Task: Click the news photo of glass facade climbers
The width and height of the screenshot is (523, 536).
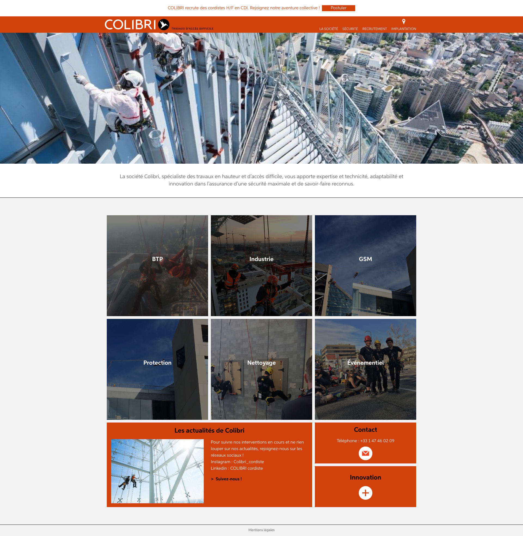Action: click(x=157, y=471)
